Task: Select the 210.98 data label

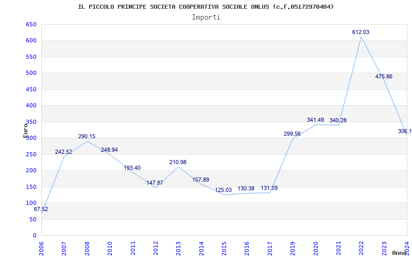Action: click(178, 163)
